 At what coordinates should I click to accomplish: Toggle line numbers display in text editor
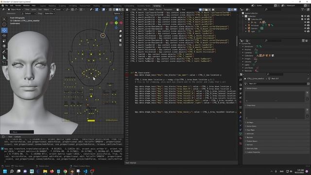pos(229,10)
